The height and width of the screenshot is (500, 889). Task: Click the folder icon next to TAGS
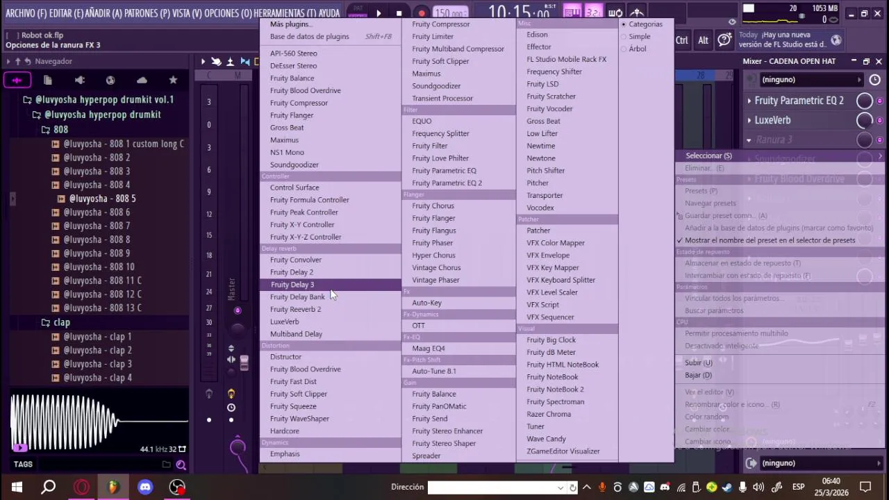166,465
